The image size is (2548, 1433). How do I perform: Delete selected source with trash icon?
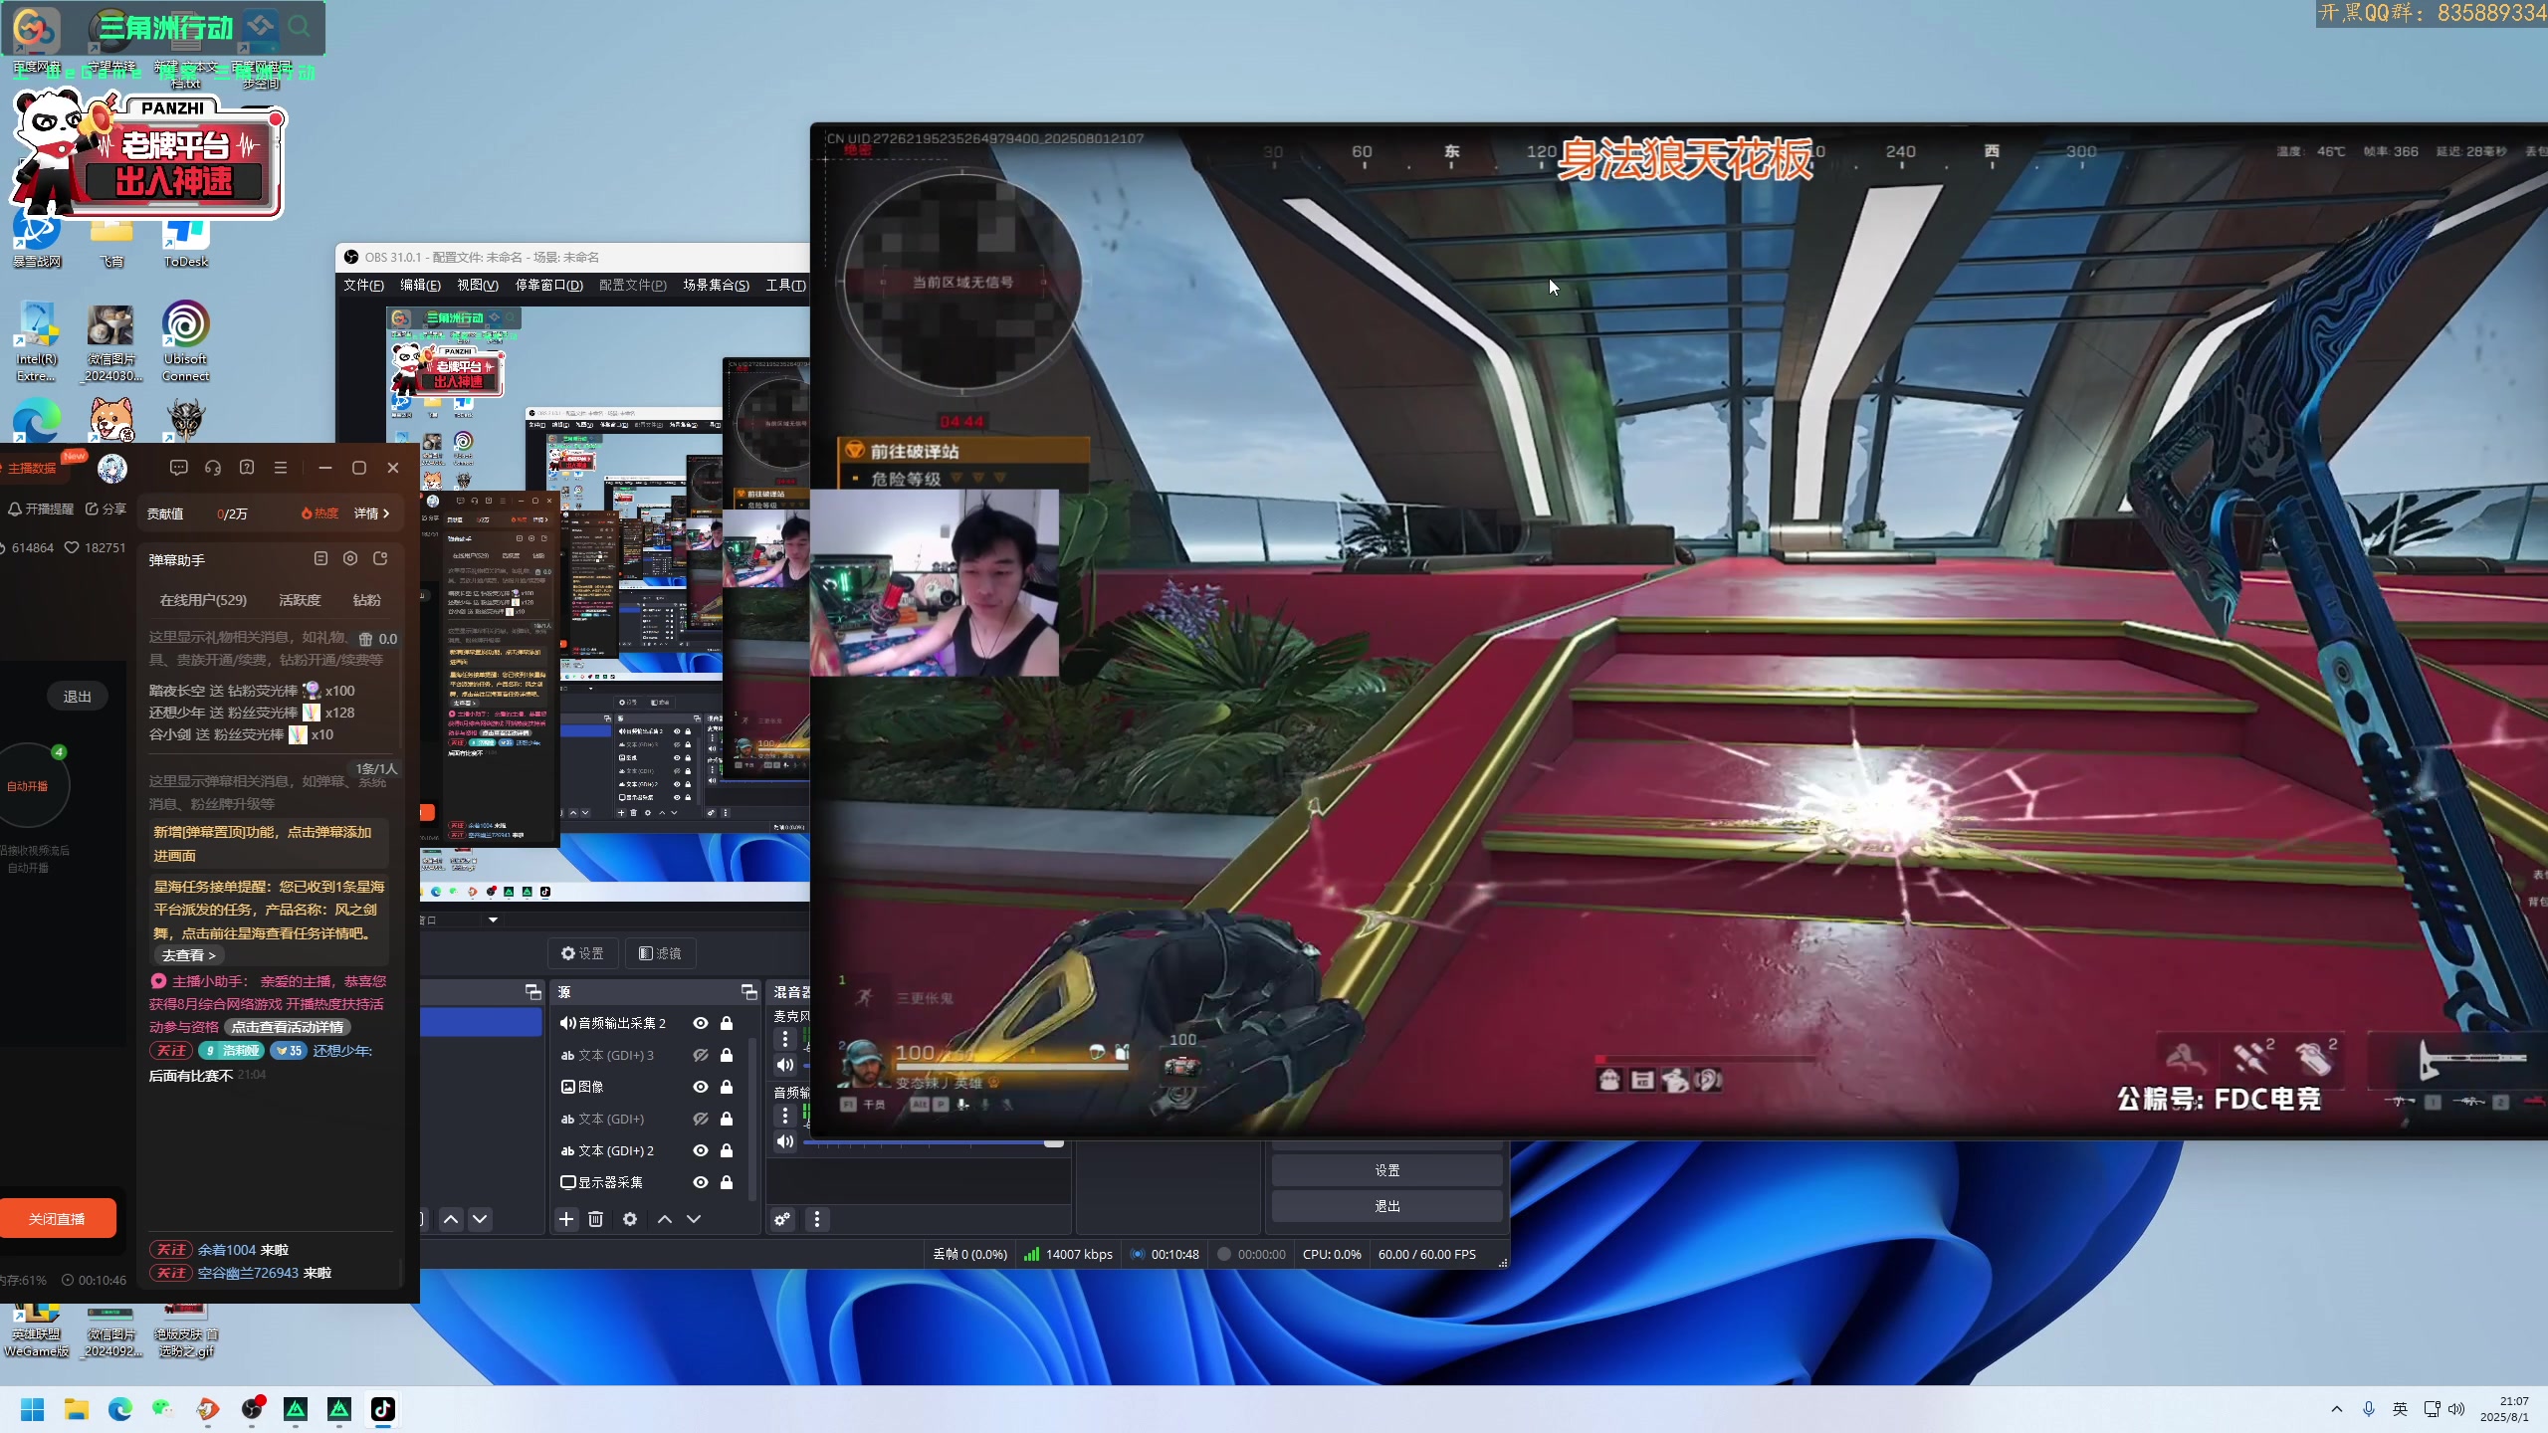595,1219
